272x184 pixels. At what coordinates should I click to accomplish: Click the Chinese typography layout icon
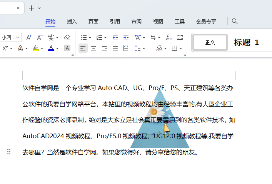pos(138,37)
